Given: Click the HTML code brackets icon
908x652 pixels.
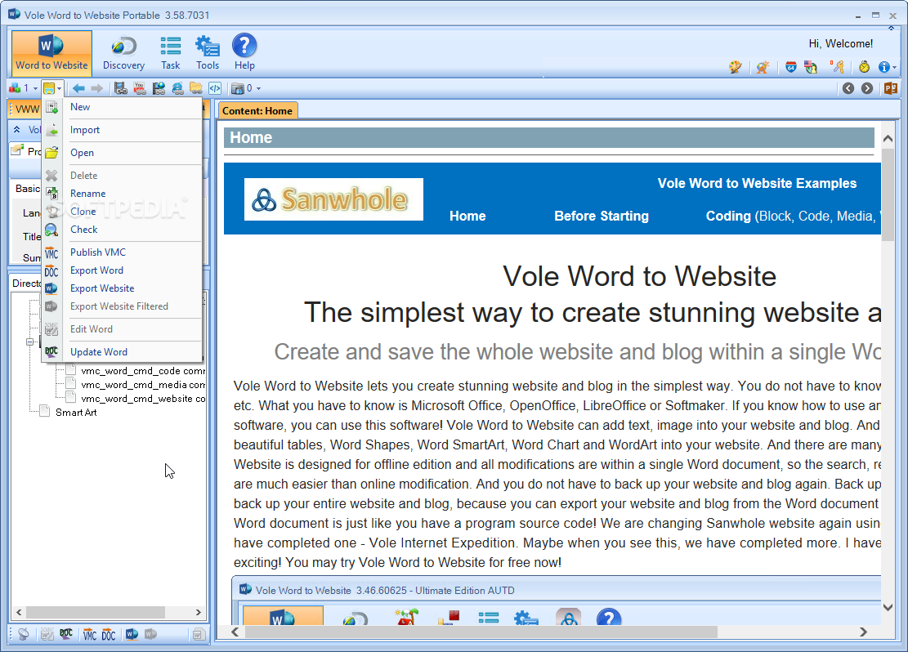Looking at the screenshot, I should tap(215, 88).
